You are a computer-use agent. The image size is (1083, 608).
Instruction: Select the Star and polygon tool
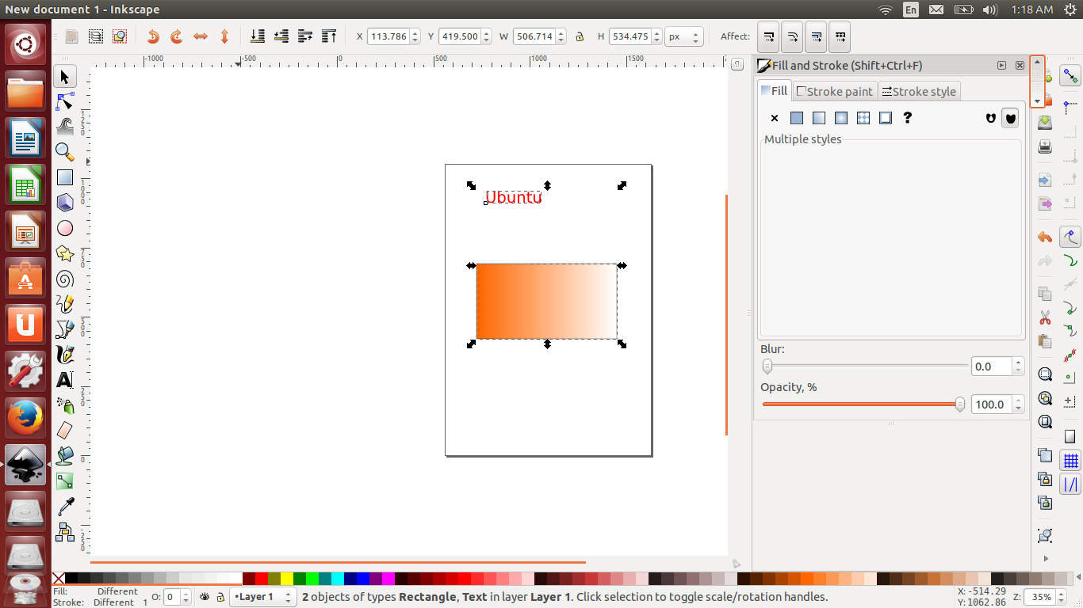(x=65, y=253)
